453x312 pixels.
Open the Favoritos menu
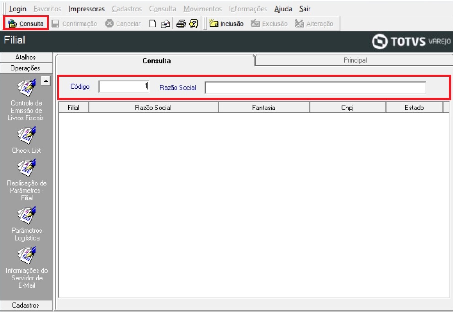pos(48,9)
